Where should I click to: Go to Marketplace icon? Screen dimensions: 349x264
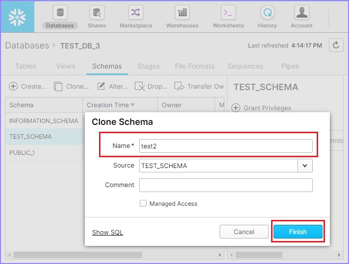(136, 12)
